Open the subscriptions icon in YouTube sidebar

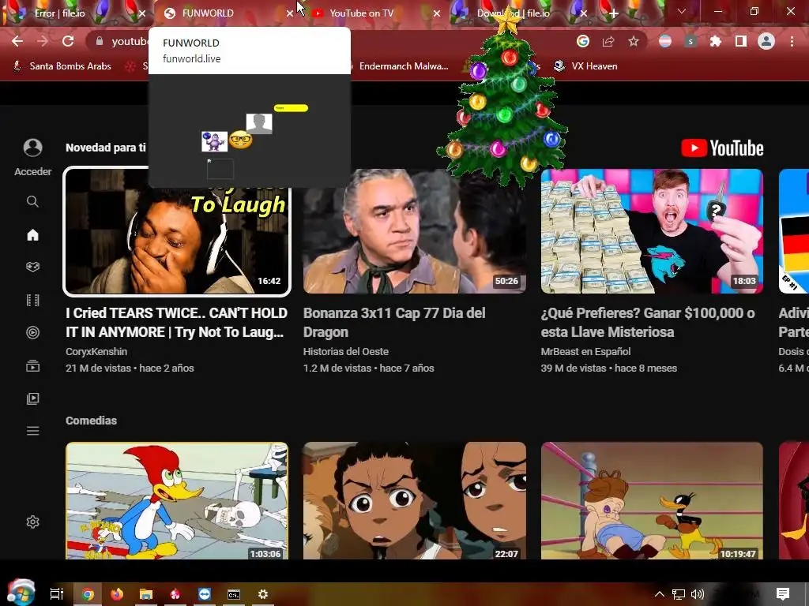(32, 366)
